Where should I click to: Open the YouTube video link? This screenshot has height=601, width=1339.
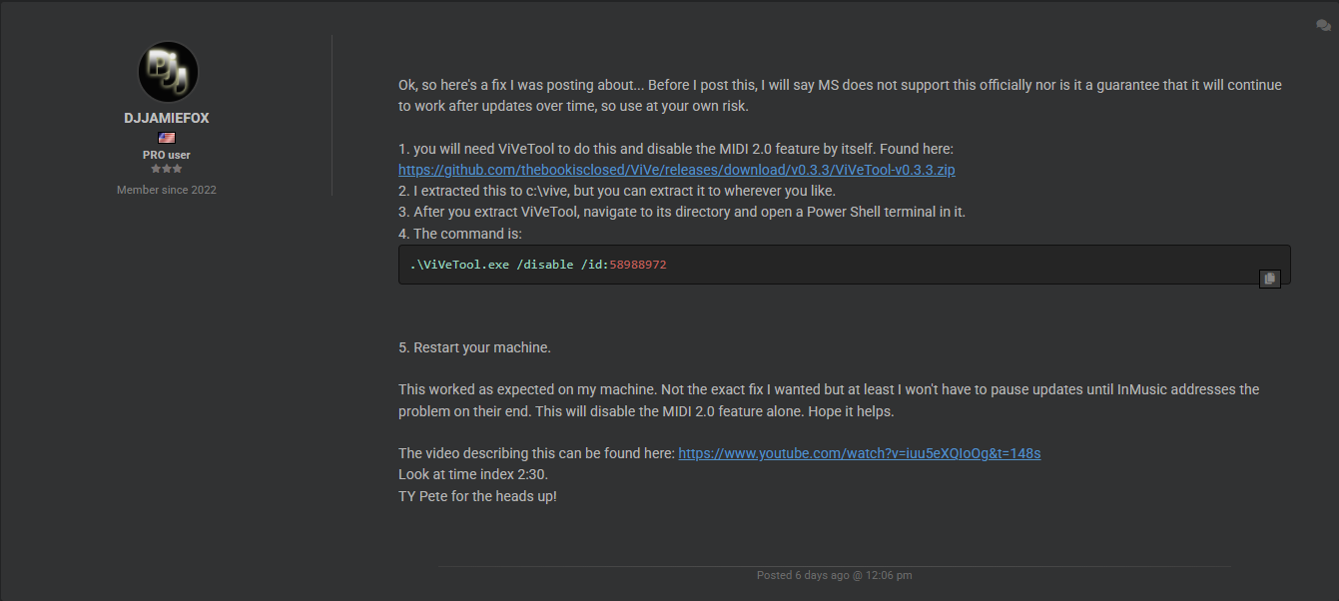pos(859,453)
